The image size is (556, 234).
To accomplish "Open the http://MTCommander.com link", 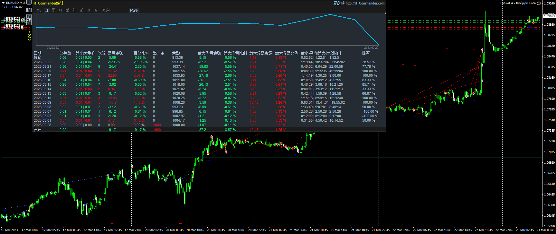I will coord(365,3).
